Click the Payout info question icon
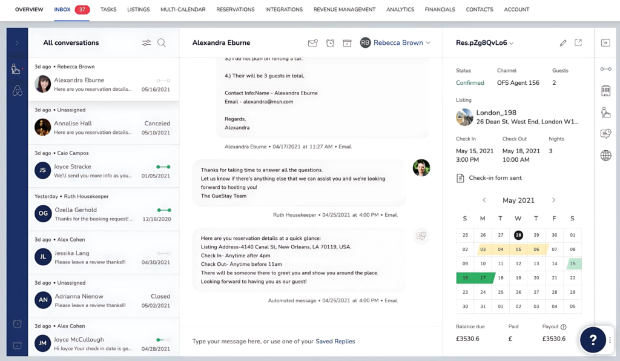The image size is (620, 361). 564,327
